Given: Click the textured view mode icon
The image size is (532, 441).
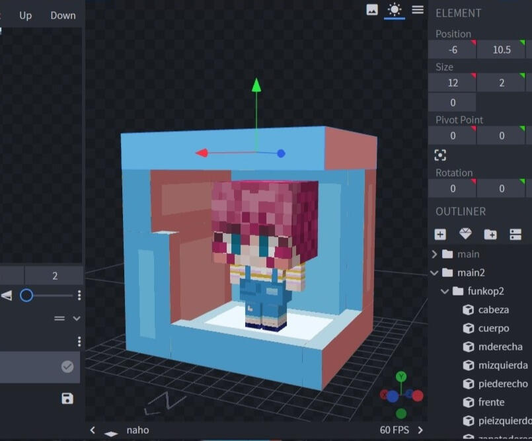Looking at the screenshot, I should coord(372,9).
